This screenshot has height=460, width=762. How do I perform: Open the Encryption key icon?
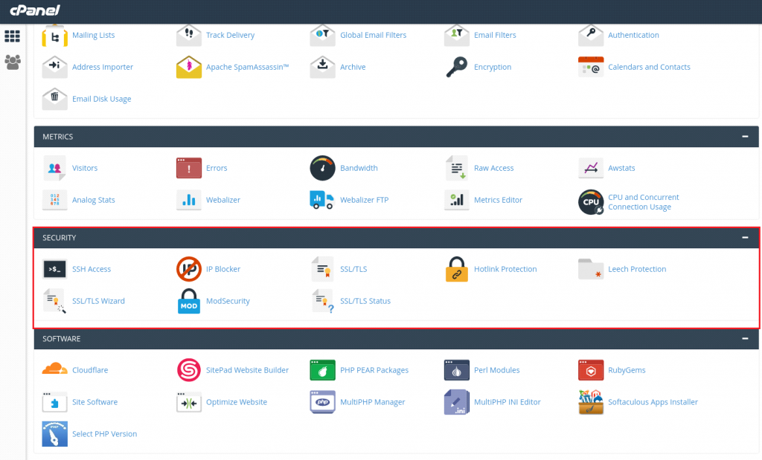tap(457, 67)
